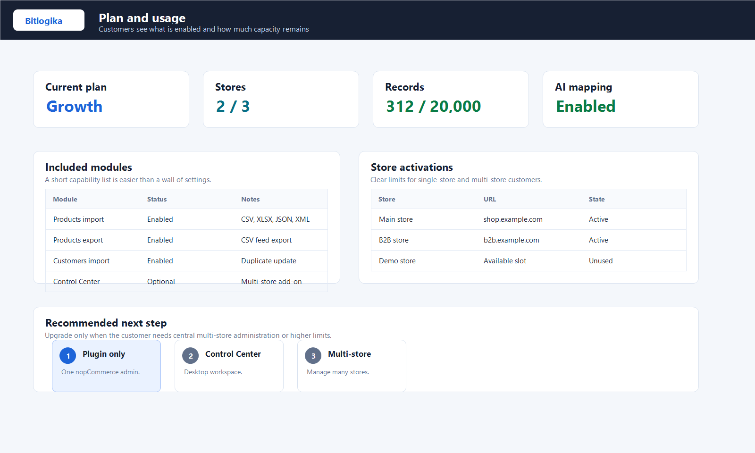Select the Products export row
Viewport: 755px width, 453px height.
(x=186, y=240)
